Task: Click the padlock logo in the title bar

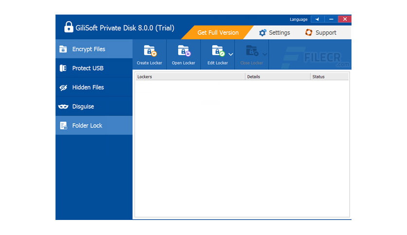Action: click(69, 27)
